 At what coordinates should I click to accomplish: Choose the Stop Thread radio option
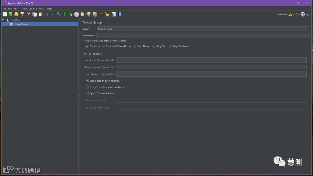pos(134,46)
